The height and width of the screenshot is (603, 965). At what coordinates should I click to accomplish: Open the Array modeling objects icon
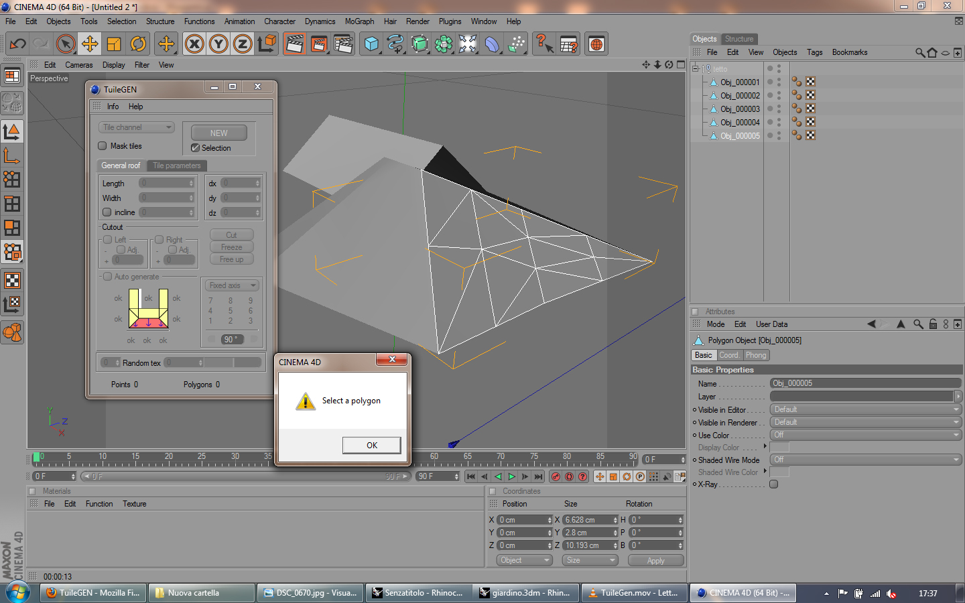point(444,44)
